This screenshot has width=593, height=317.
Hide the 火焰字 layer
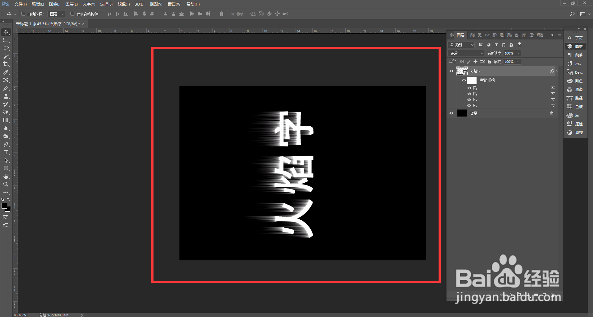coord(451,71)
